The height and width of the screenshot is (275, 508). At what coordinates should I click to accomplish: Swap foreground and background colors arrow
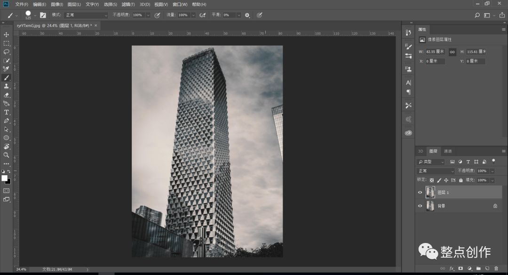(9, 171)
